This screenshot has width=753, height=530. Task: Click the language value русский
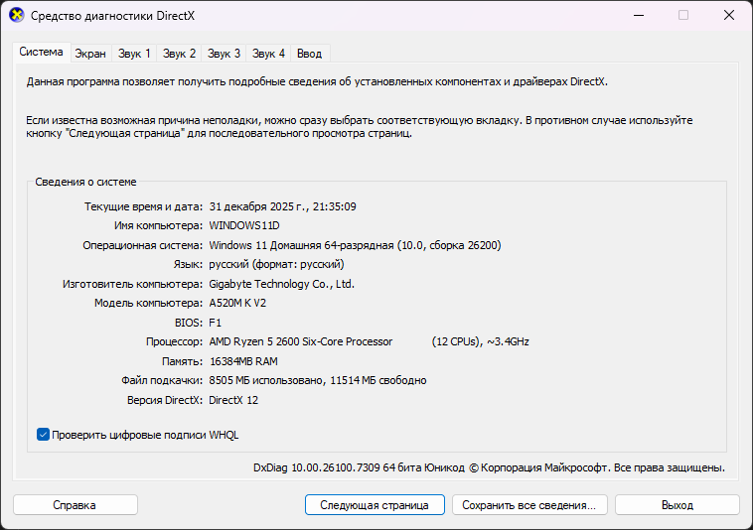click(x=276, y=264)
